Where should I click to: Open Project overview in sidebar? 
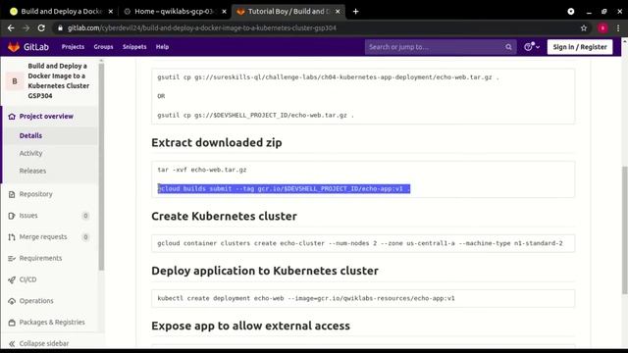[x=46, y=117]
